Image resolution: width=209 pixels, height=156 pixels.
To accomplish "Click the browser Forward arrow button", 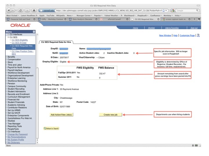I will 13,10.
